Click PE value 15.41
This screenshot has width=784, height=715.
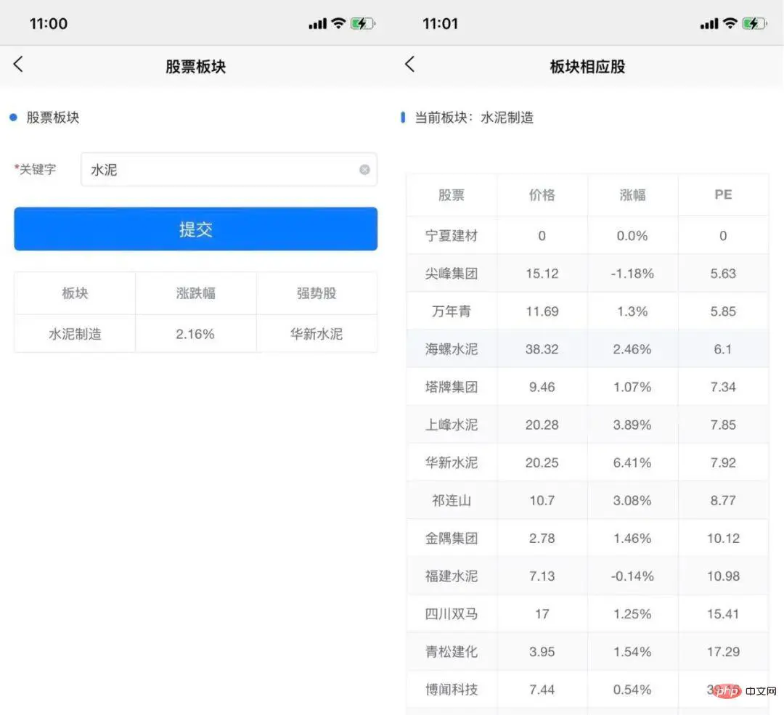723,614
